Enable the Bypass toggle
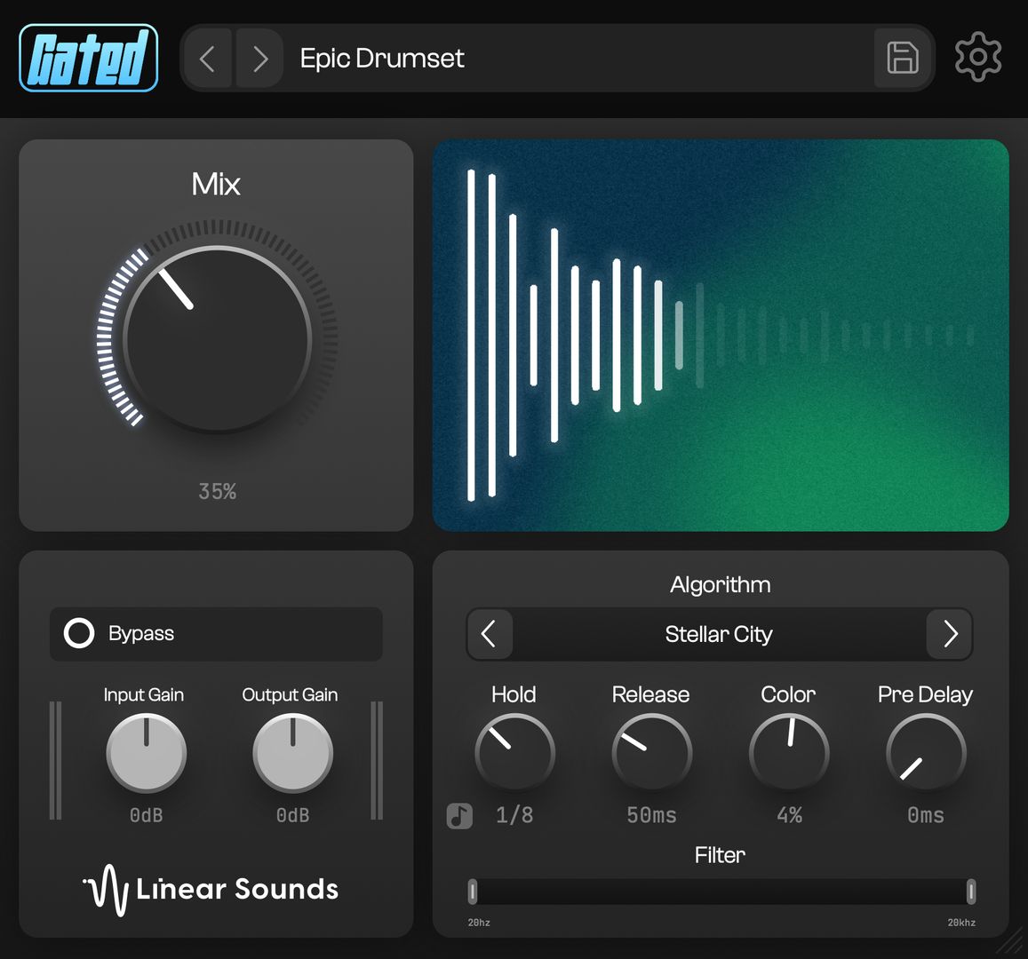The height and width of the screenshot is (959, 1028). pos(79,633)
